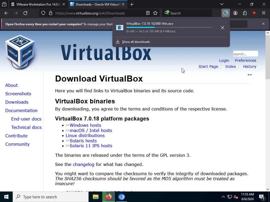This screenshot has height=202, width=270.
Task: Open the blue circle app in the taskbar
Action: pos(121,197)
